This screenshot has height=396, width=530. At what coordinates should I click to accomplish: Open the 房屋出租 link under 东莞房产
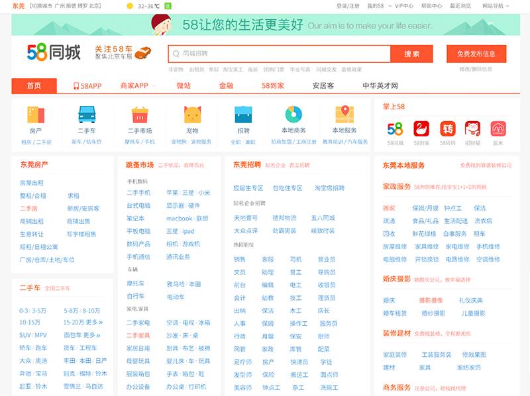pos(32,183)
